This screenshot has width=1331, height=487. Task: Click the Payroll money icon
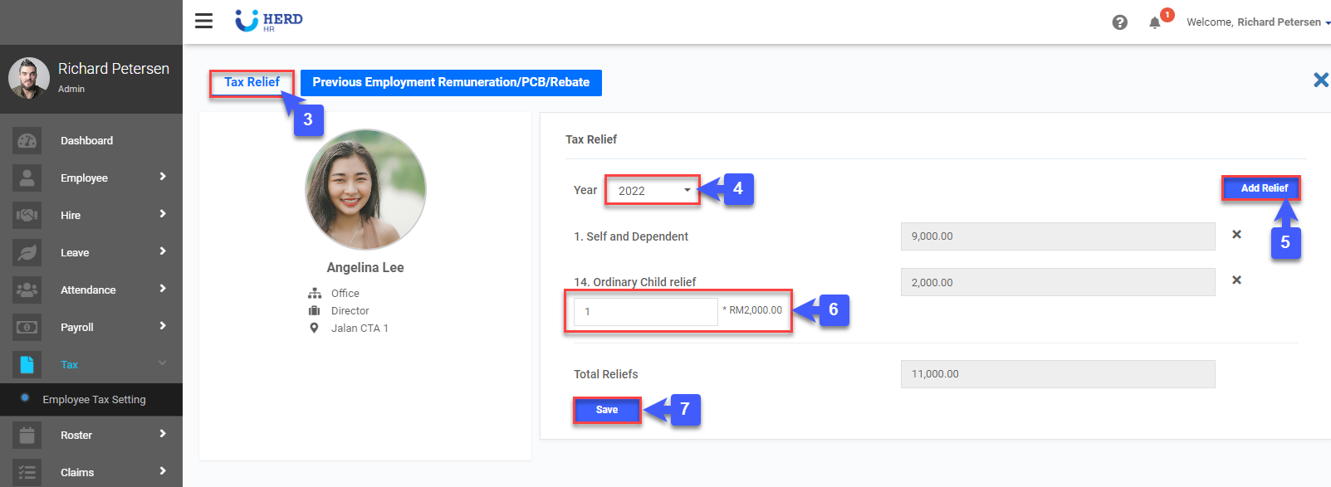tap(27, 328)
